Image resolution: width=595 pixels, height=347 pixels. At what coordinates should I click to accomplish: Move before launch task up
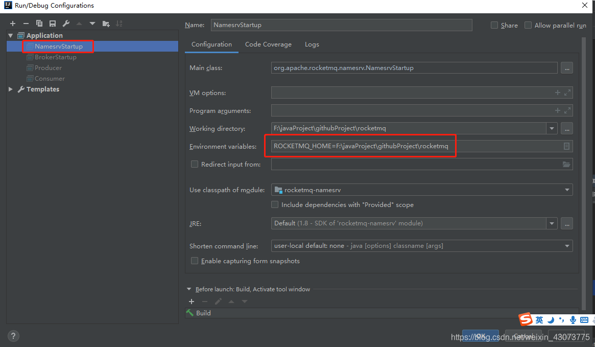click(231, 302)
